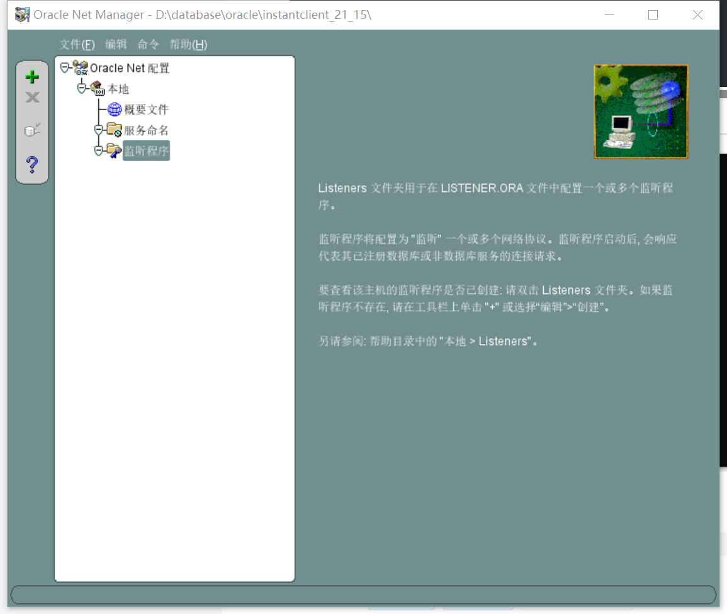Collapse the Oracle Net 配置 root node
The width and height of the screenshot is (727, 614).
click(x=65, y=68)
